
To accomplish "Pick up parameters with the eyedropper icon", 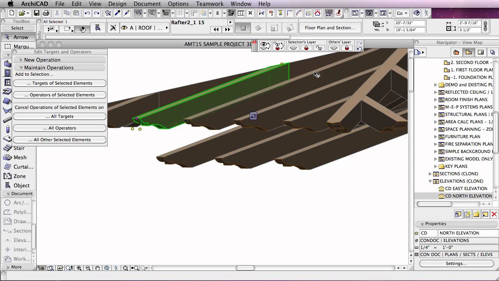I will click(x=117, y=13).
